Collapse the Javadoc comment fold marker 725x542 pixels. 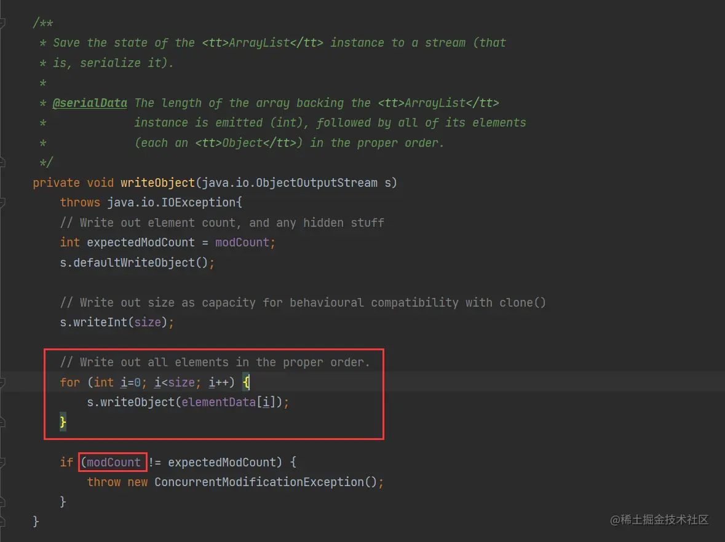click(2, 23)
